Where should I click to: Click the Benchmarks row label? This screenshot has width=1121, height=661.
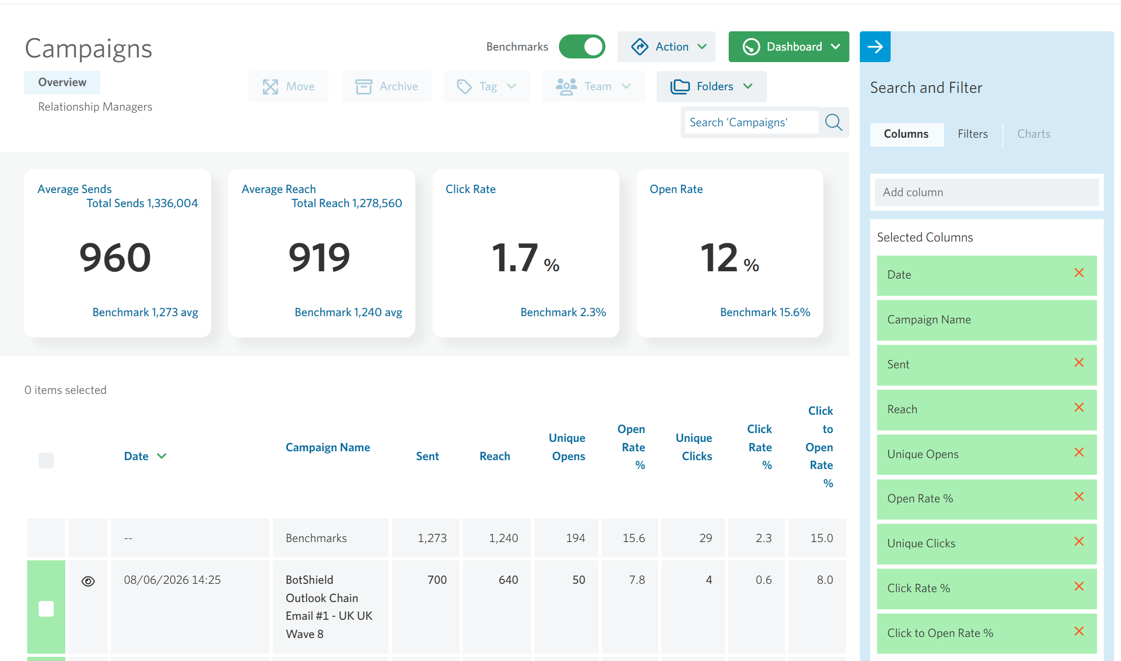pyautogui.click(x=316, y=538)
